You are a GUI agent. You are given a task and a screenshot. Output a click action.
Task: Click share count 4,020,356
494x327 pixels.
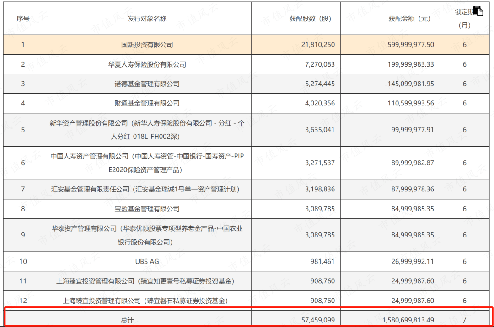click(320, 104)
